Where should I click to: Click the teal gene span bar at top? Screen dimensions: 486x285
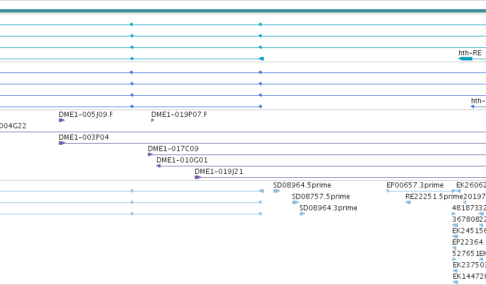pyautogui.click(x=243, y=11)
